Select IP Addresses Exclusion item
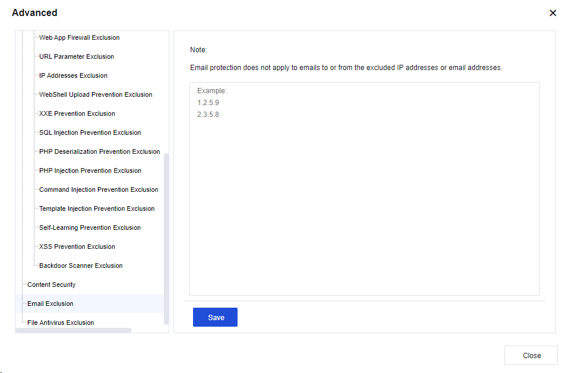This screenshot has width=566, height=373. click(x=73, y=75)
